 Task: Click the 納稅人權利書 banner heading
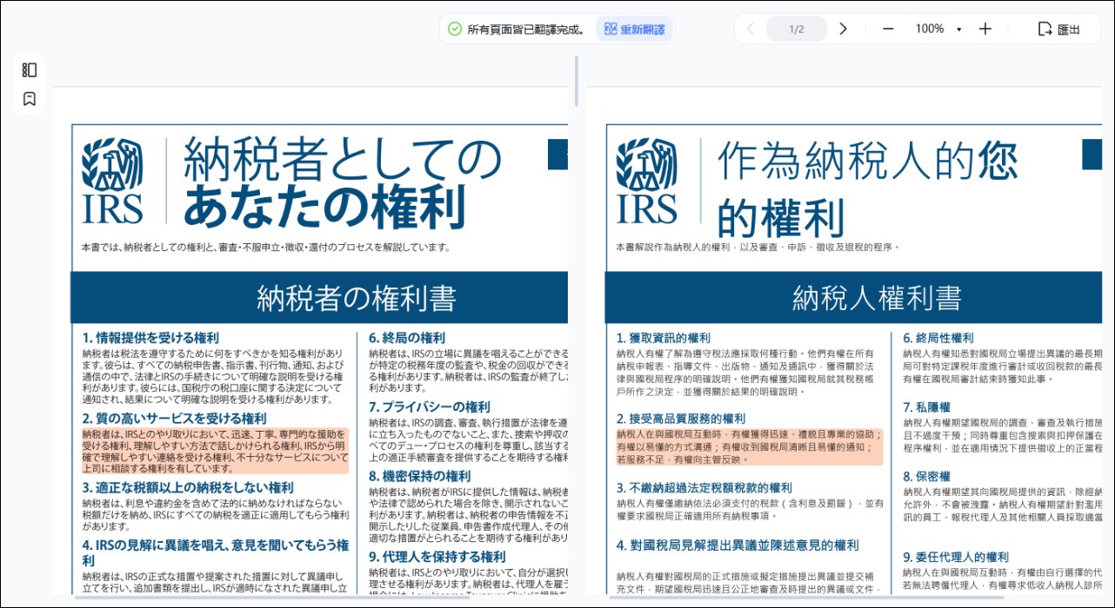(878, 299)
